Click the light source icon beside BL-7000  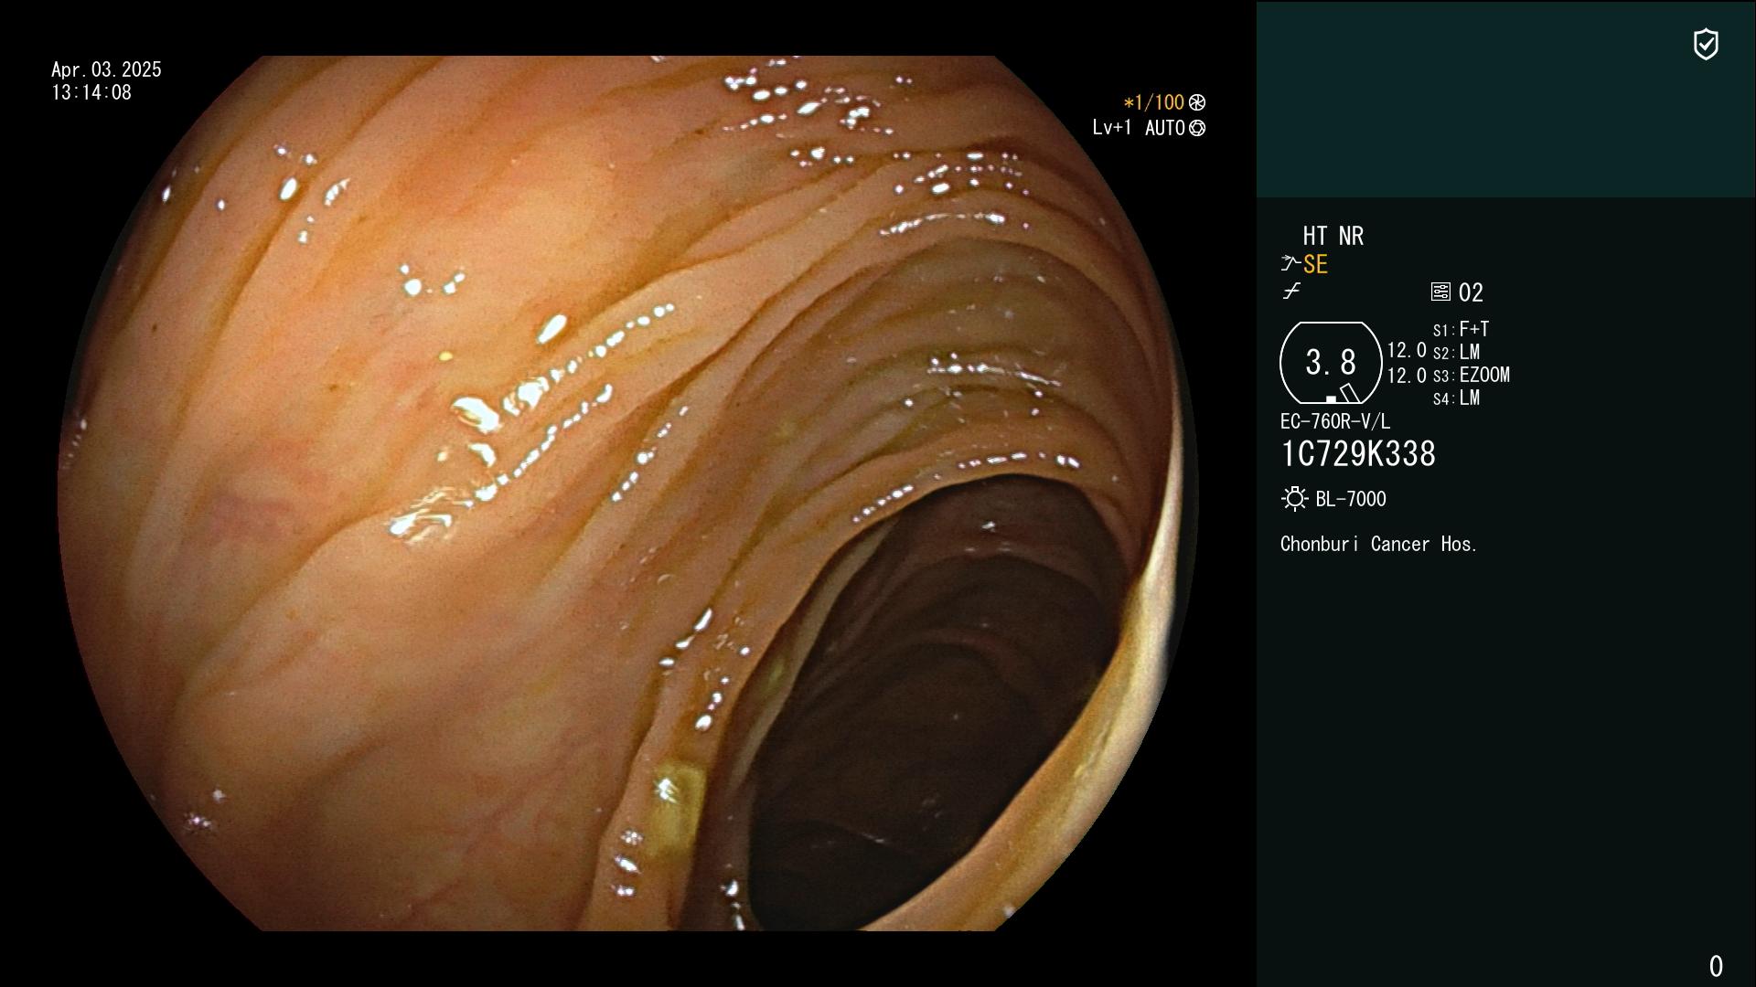tap(1294, 499)
